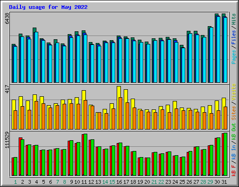Click the 417 middle-chart axis value

tap(7, 89)
